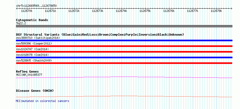Viewport: 240px width, 109px height.
Task: Click the Cytogenetic Bands track title
Action: pos(32,20)
